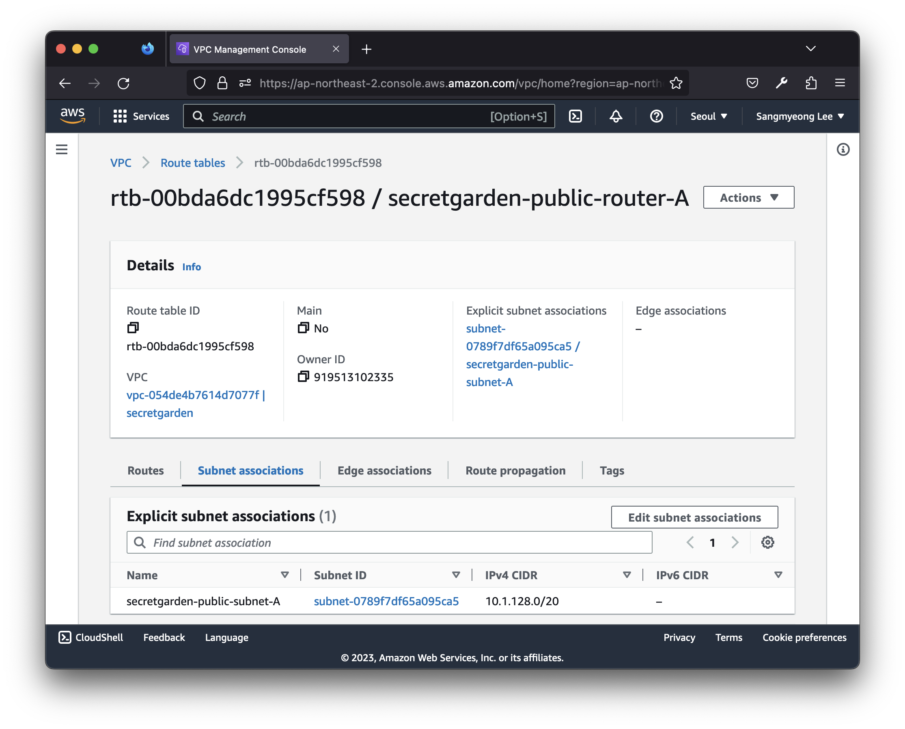905x729 pixels.
Task: Open the notifications bell
Action: click(616, 116)
